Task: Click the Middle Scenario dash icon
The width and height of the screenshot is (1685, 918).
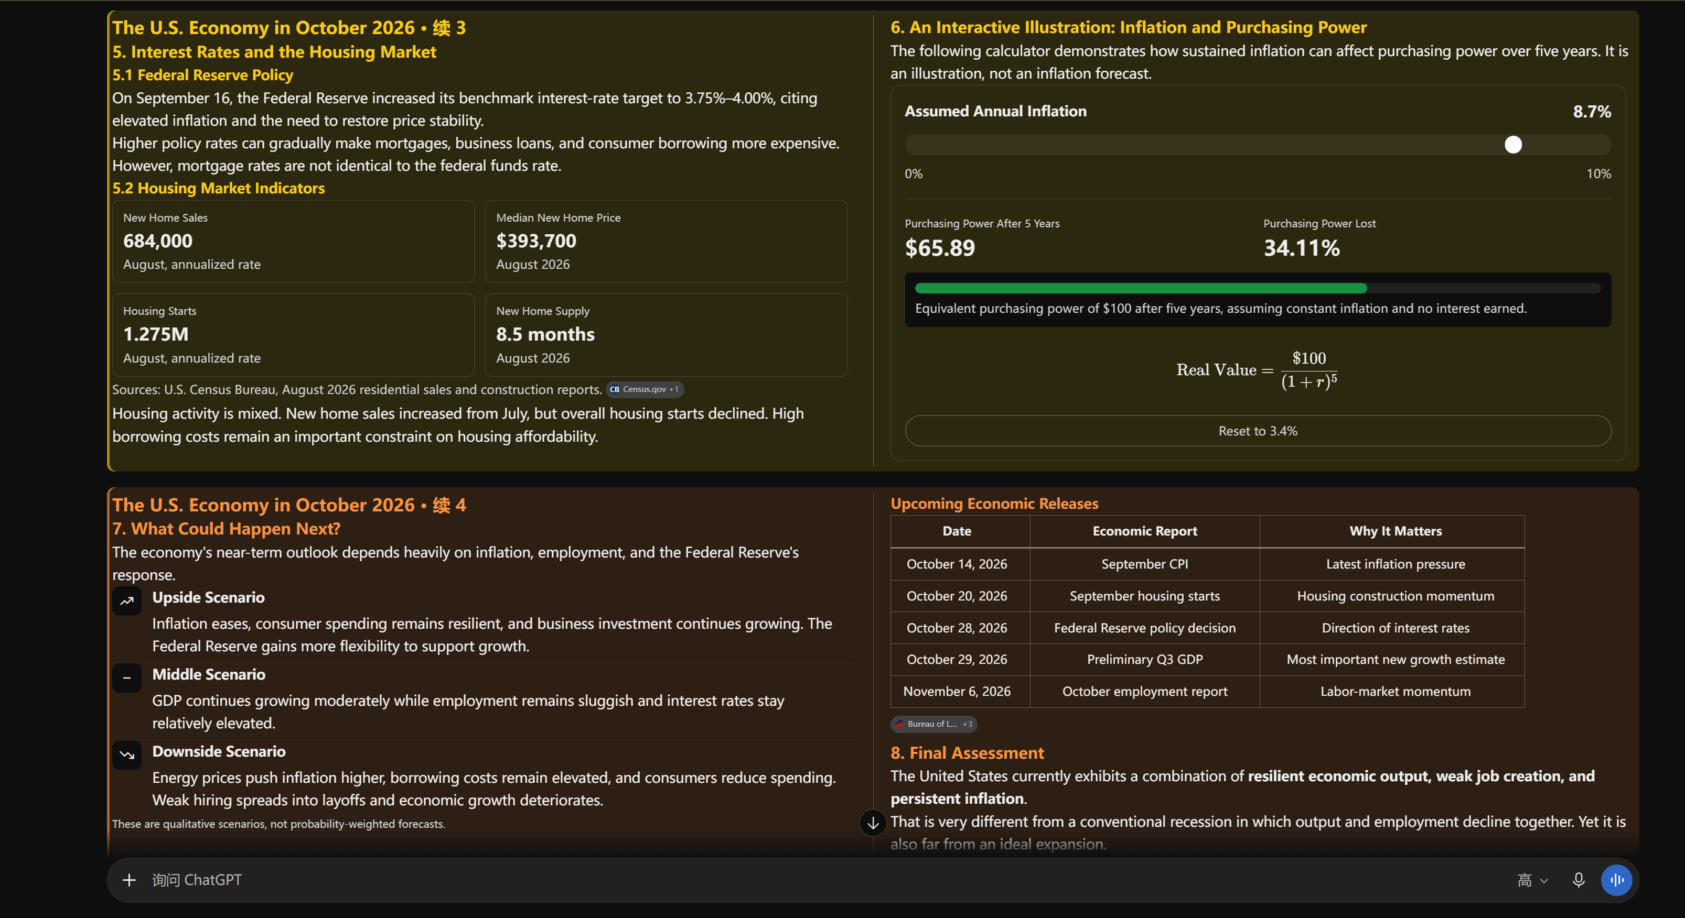Action: (127, 678)
